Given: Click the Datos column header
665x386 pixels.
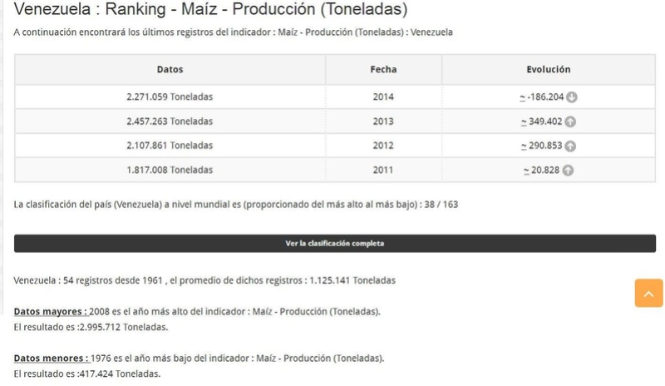Looking at the screenshot, I should [170, 69].
